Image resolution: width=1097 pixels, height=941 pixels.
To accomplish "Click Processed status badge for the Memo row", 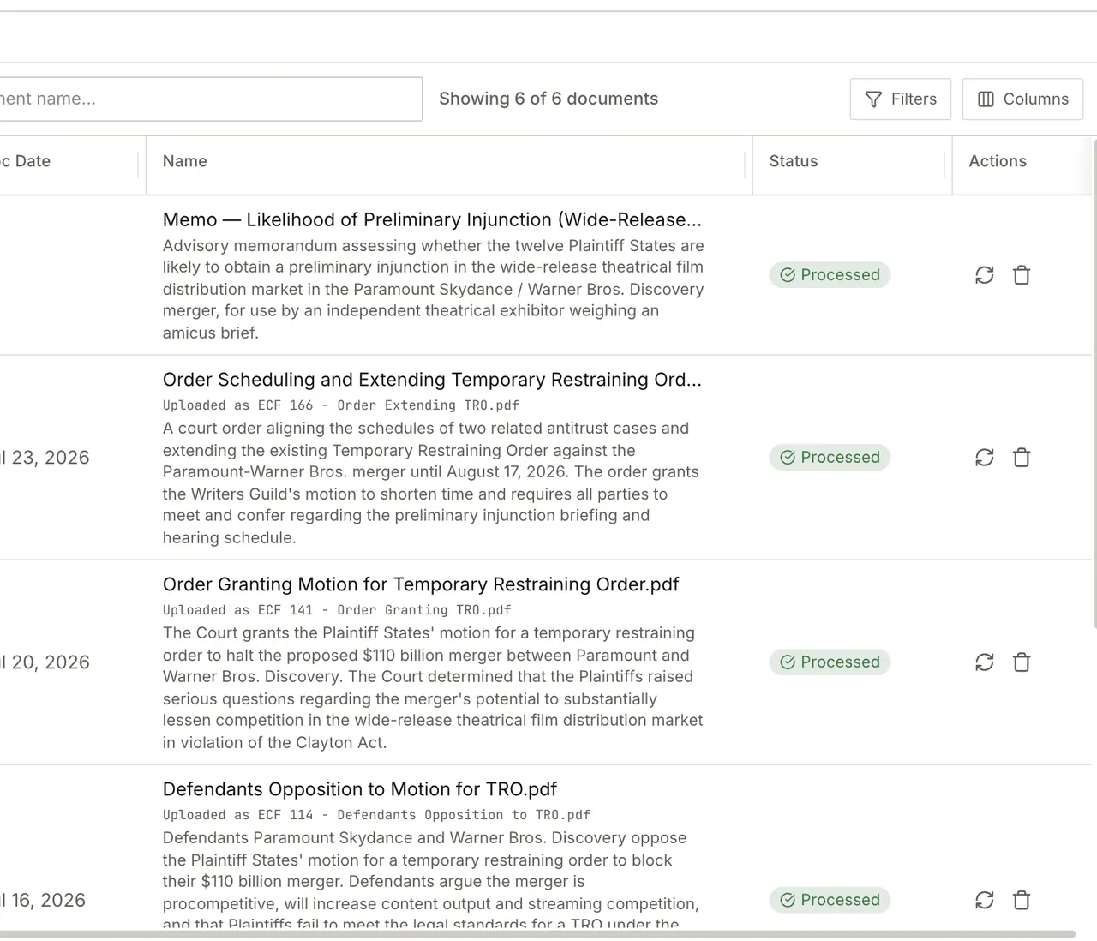I will tap(830, 275).
